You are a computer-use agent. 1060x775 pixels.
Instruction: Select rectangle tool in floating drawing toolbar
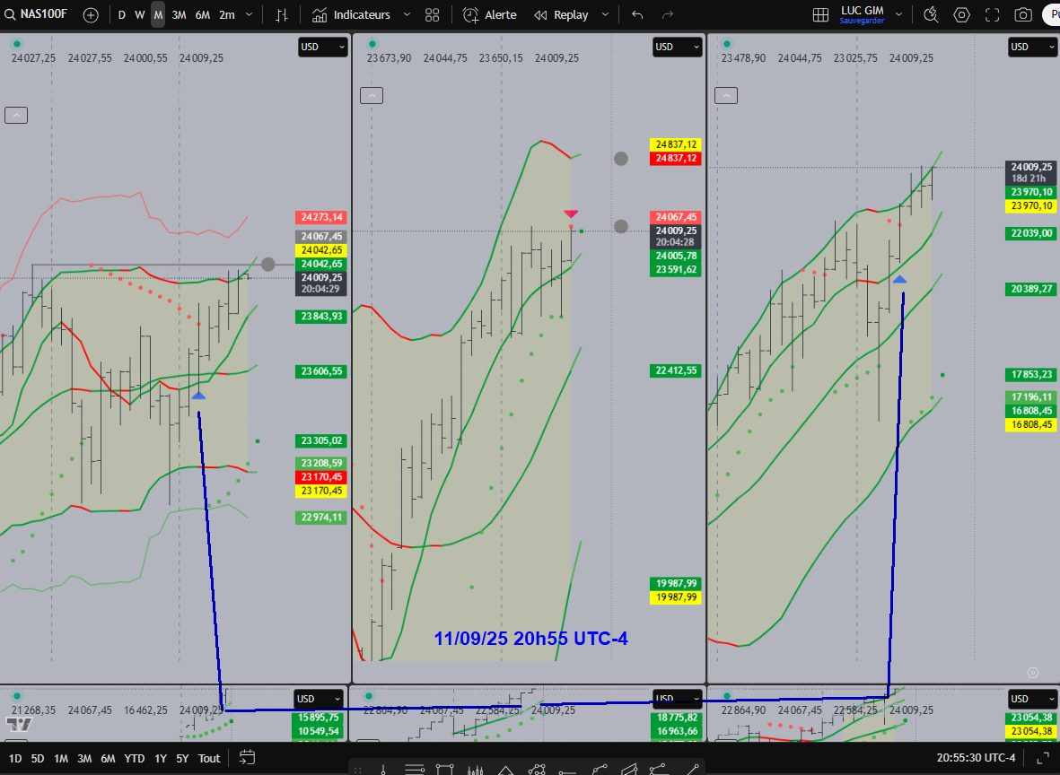(444, 770)
